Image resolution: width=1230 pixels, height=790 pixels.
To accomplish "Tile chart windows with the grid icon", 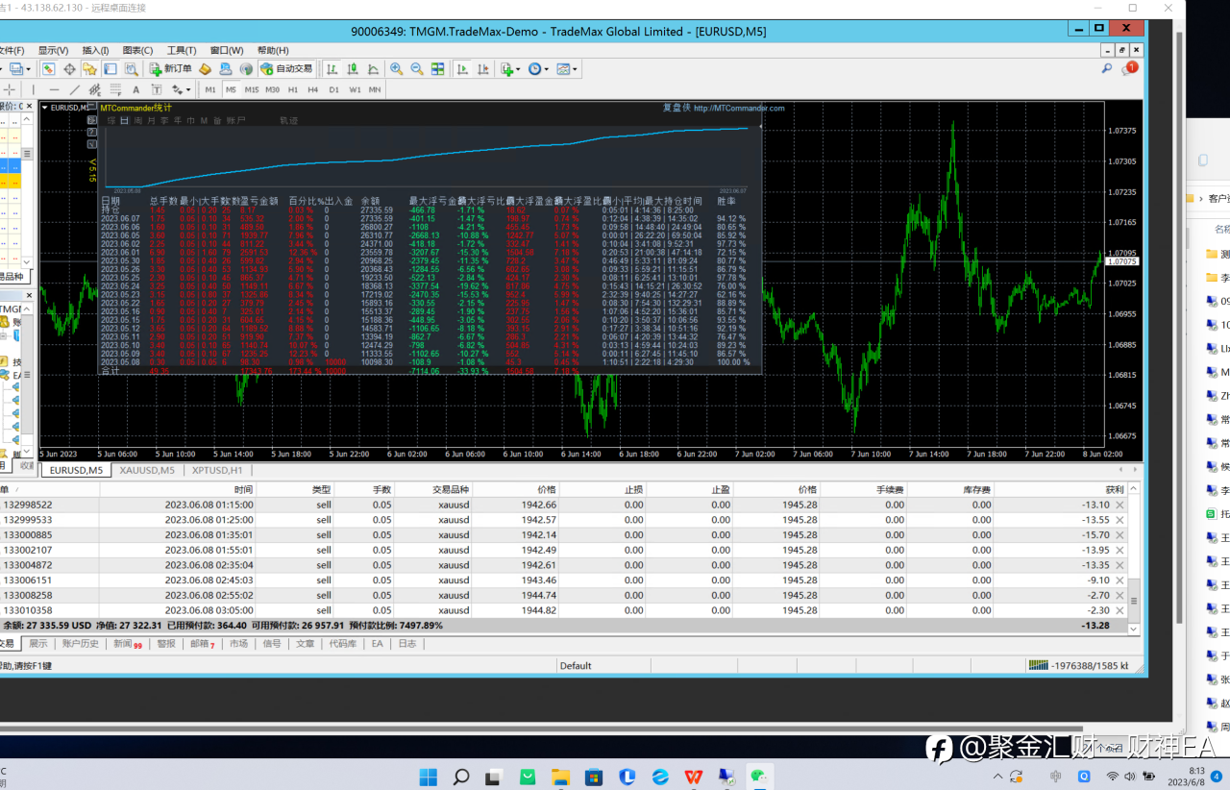I will click(438, 69).
